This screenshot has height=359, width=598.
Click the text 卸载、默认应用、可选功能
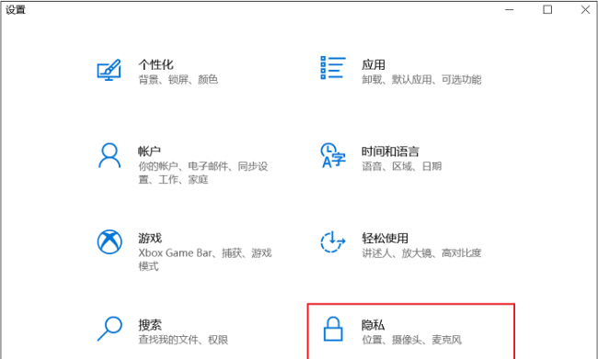tap(421, 79)
